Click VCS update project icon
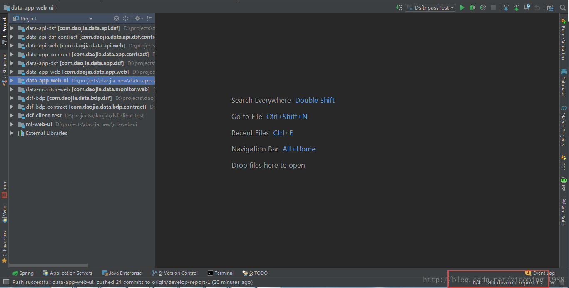Screen dimensions: 569x288 506,7
